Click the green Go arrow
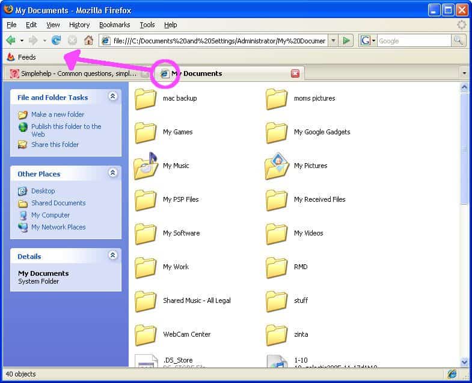 point(346,40)
